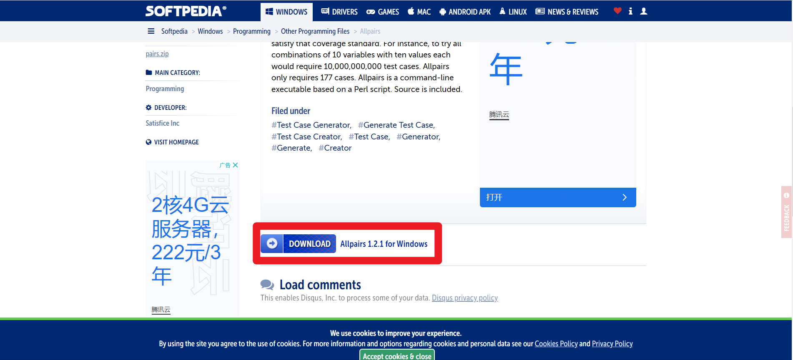The width and height of the screenshot is (793, 360).
Task: Open the user account icon
Action: click(x=644, y=11)
